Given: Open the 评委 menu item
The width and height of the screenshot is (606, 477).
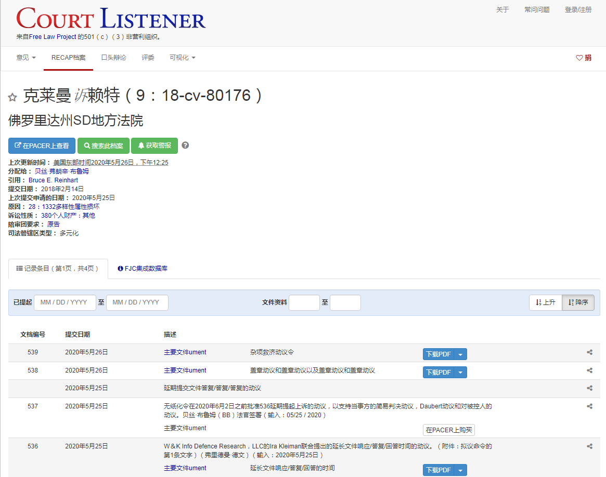Looking at the screenshot, I should pos(148,58).
